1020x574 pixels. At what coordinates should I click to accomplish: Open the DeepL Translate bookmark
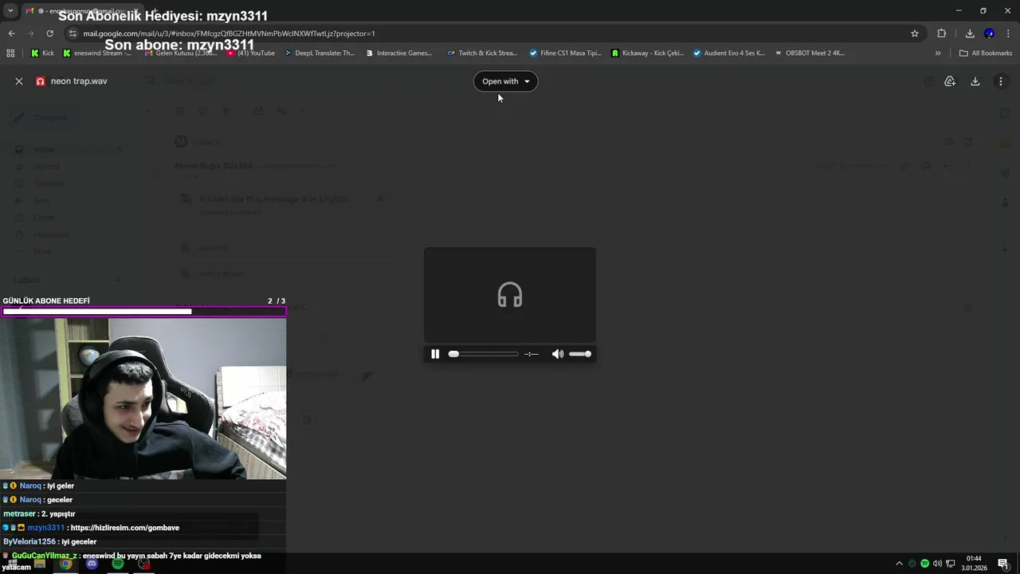[x=319, y=53]
